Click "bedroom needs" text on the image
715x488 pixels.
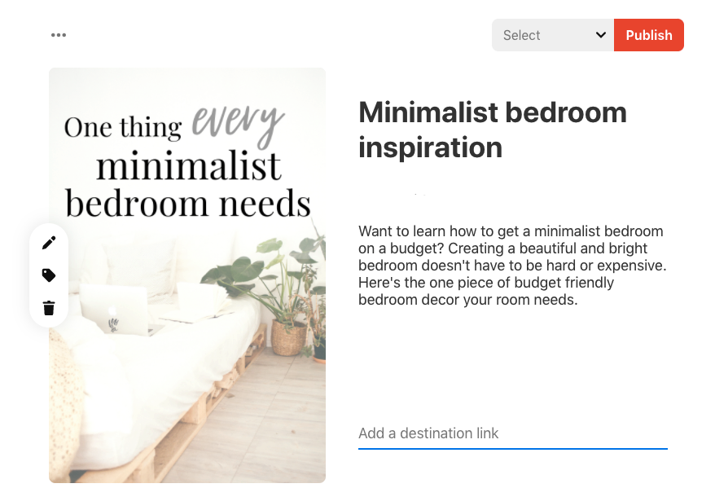pyautogui.click(x=187, y=204)
